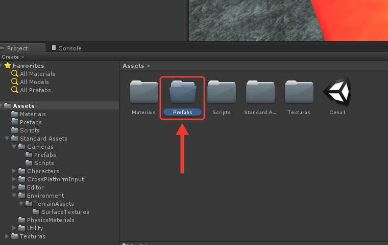
Task: Switch to the Project tab
Action: tap(22, 48)
